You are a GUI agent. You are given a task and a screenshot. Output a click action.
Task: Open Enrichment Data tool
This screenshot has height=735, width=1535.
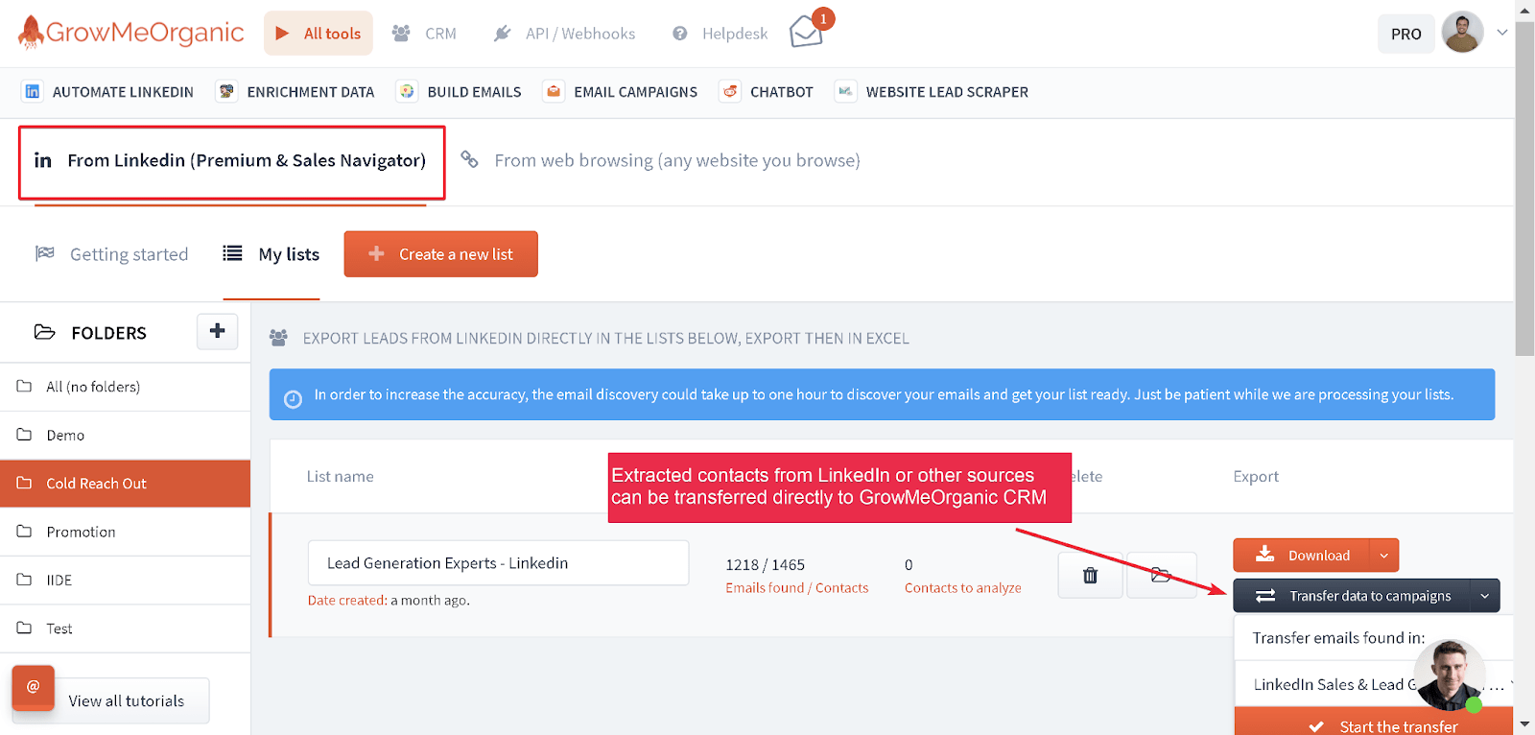295,92
